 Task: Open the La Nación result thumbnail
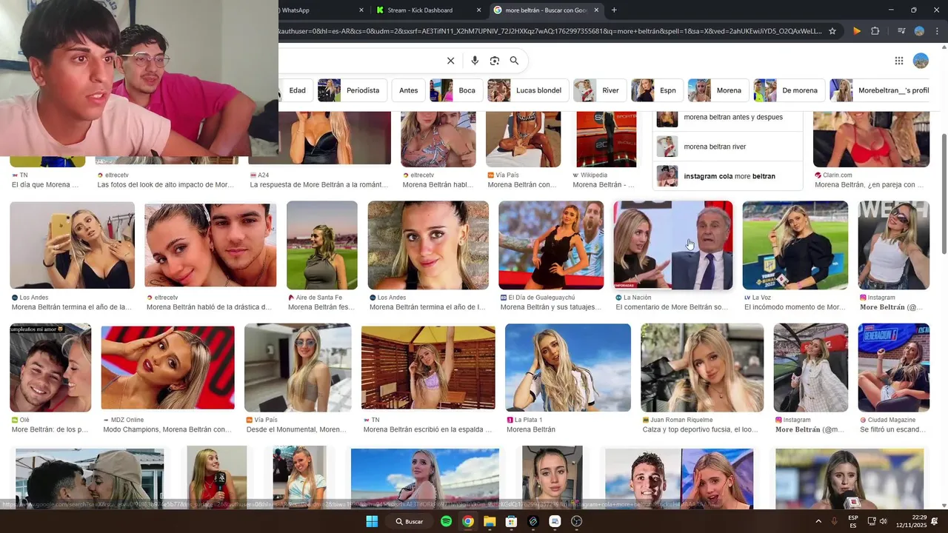point(672,245)
